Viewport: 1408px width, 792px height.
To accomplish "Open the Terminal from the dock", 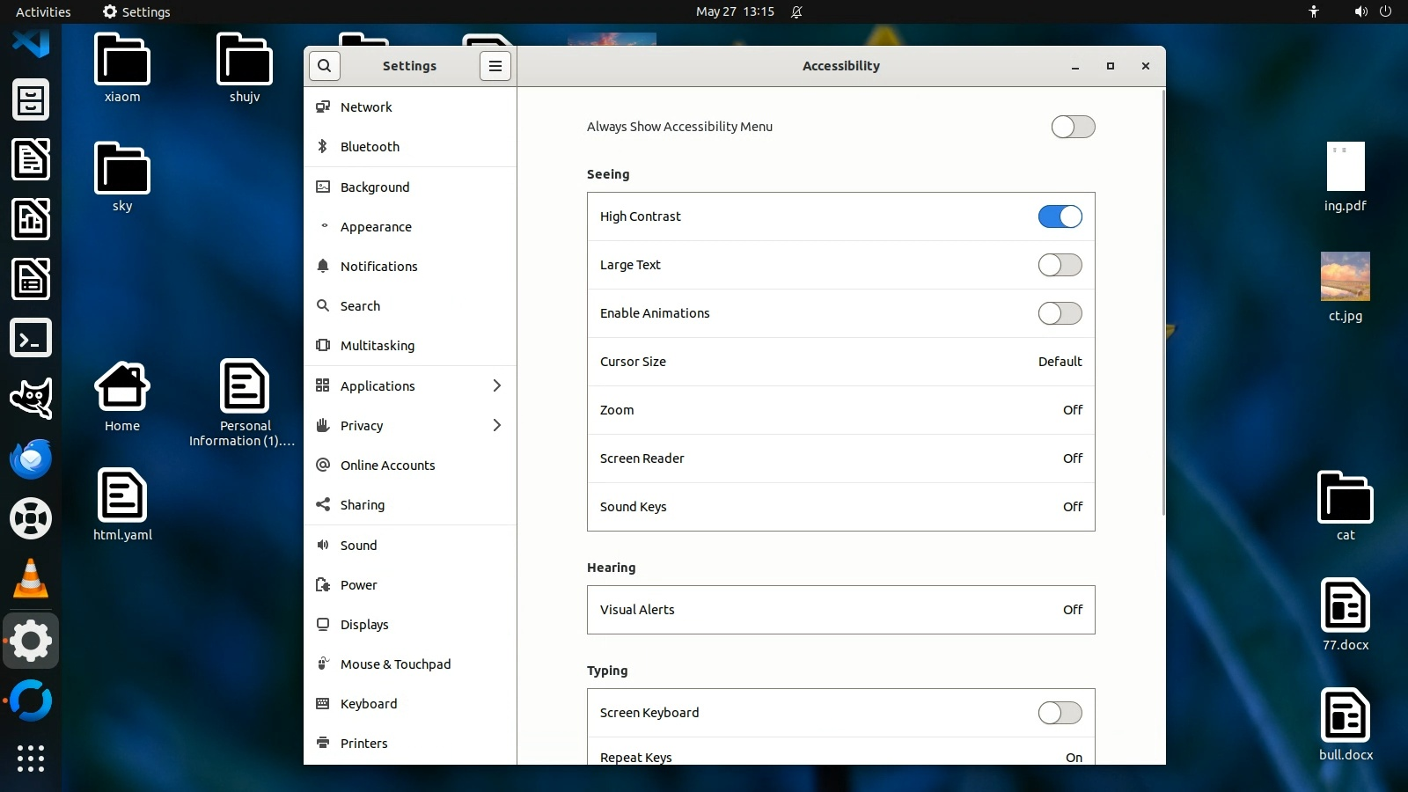I will [x=31, y=339].
